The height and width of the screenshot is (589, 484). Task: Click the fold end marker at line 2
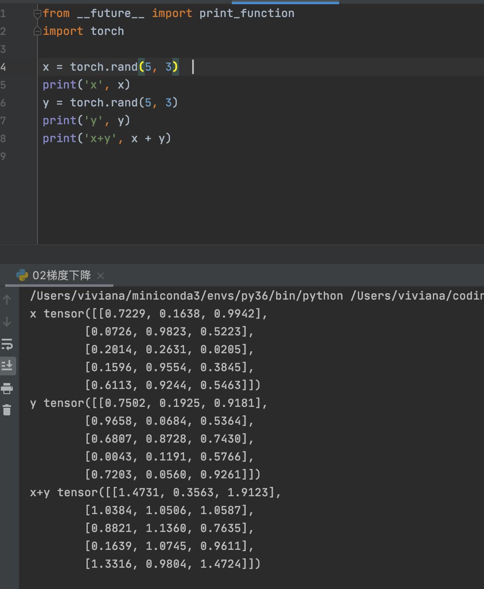pyautogui.click(x=37, y=31)
